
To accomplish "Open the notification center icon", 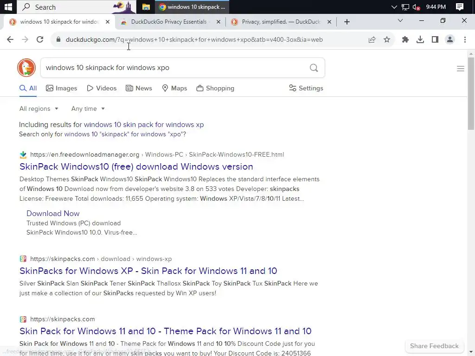I will pyautogui.click(x=460, y=6).
